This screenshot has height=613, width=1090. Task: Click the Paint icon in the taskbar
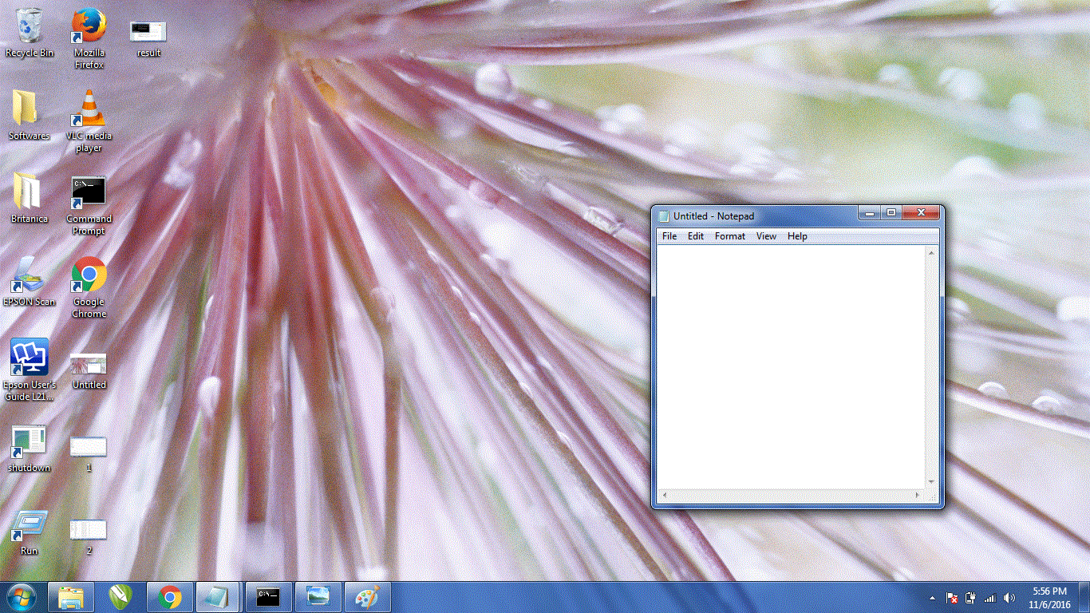[x=366, y=597]
